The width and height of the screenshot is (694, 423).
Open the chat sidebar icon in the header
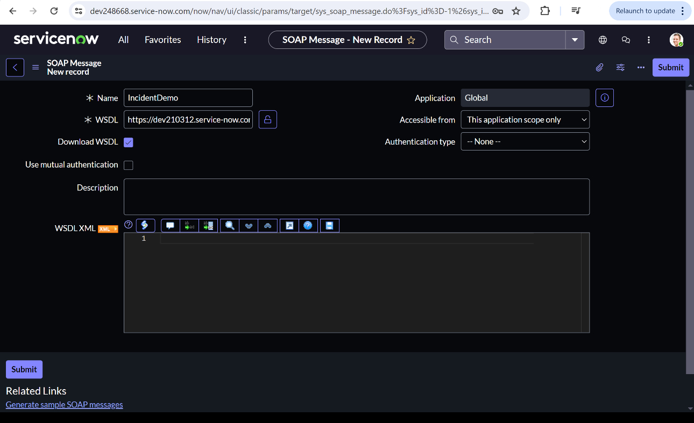626,40
